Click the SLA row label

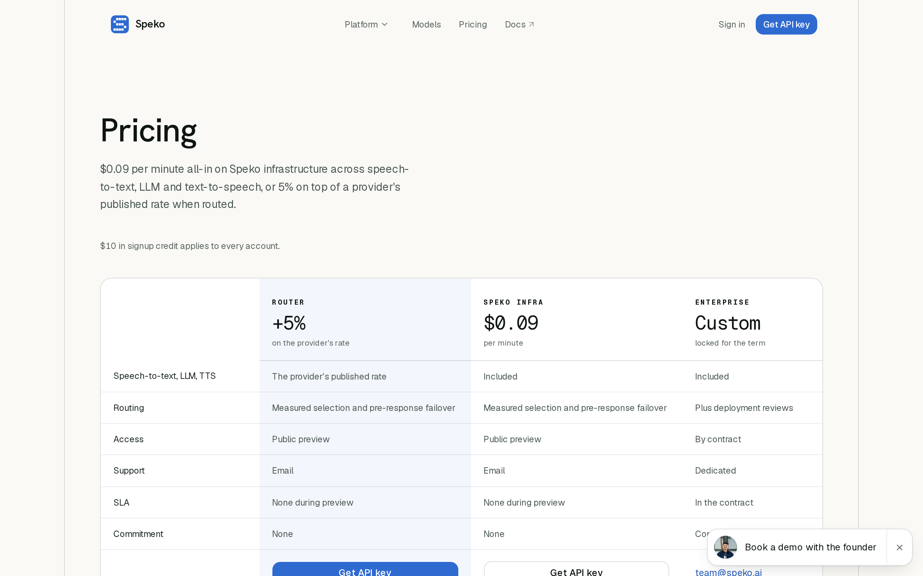121,502
